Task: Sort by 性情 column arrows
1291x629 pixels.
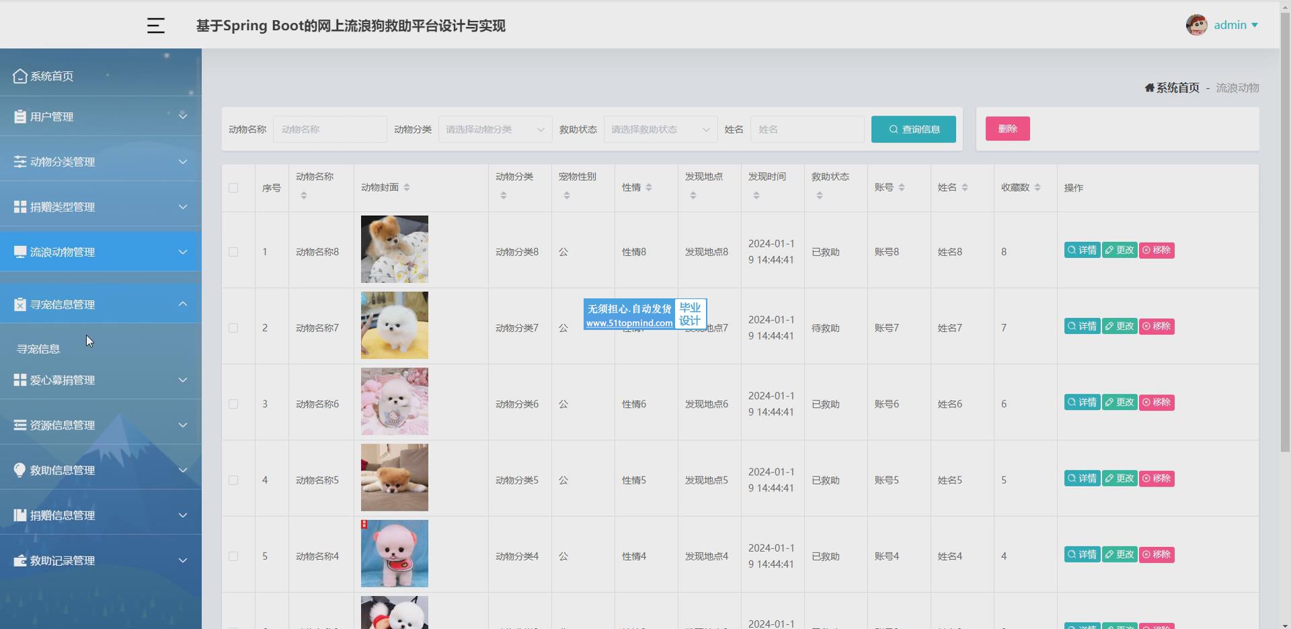Action: 649,187
